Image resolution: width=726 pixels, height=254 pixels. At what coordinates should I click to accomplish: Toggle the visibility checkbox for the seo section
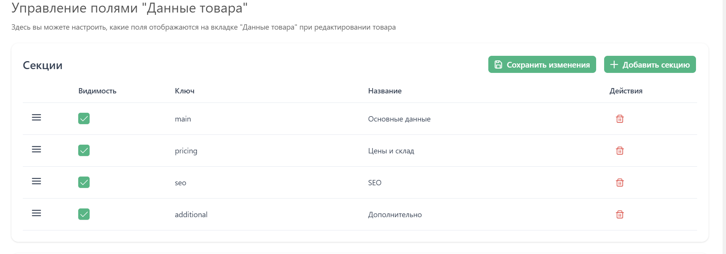click(84, 182)
